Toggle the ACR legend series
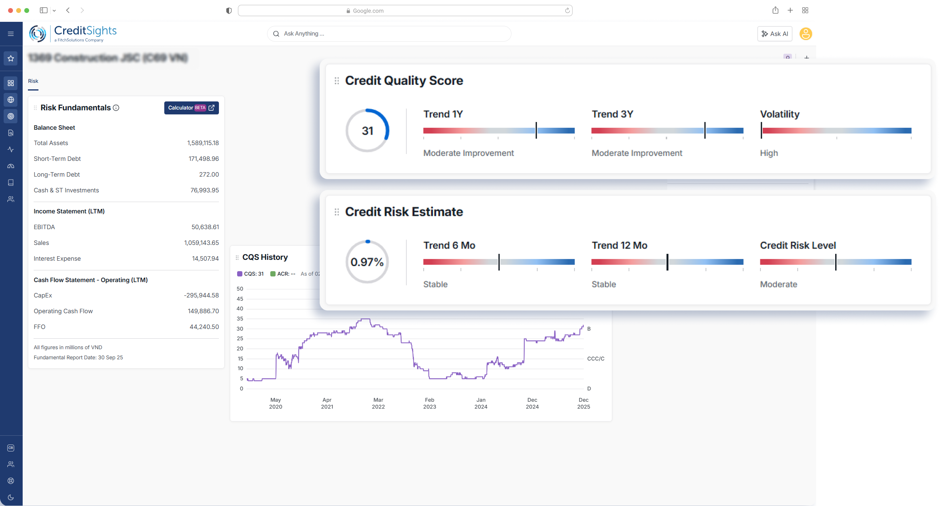Viewport: 940px width, 506px height. (x=282, y=274)
